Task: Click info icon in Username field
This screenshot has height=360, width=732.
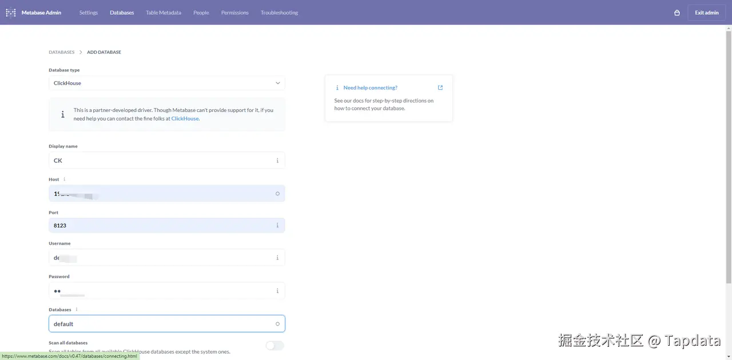Action: (277, 258)
